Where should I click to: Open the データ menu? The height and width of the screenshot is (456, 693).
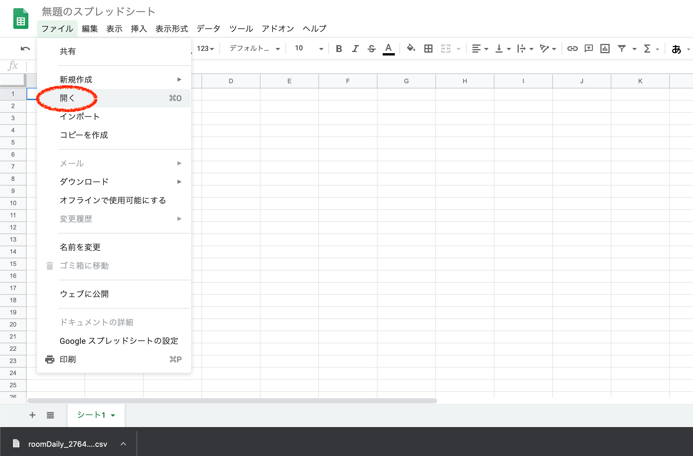pyautogui.click(x=208, y=29)
